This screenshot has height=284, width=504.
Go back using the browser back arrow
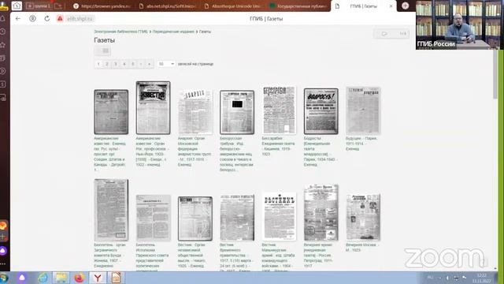(x=18, y=19)
